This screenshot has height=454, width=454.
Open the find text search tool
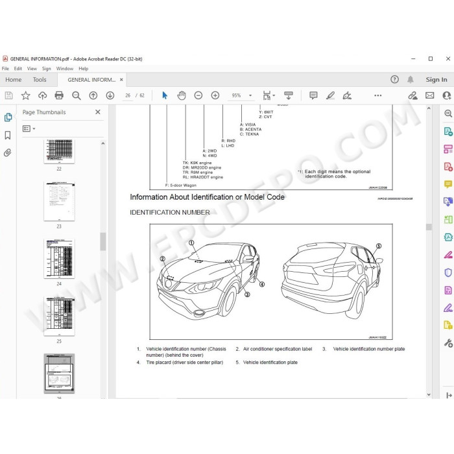click(76, 95)
